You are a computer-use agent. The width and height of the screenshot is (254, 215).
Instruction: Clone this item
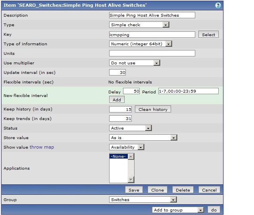click(158, 190)
